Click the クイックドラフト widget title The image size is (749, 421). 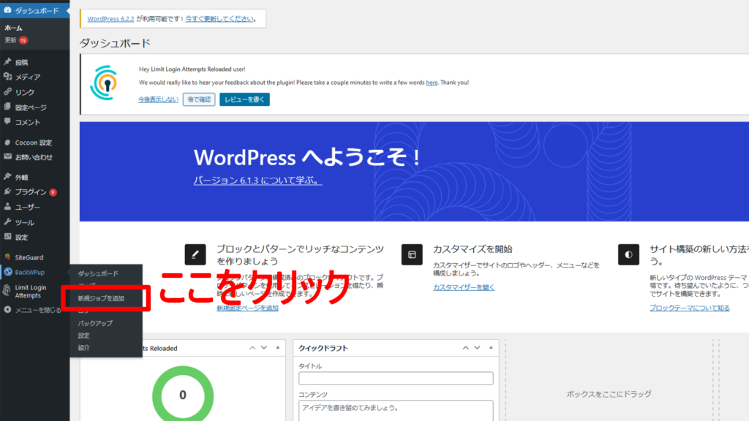coord(323,348)
